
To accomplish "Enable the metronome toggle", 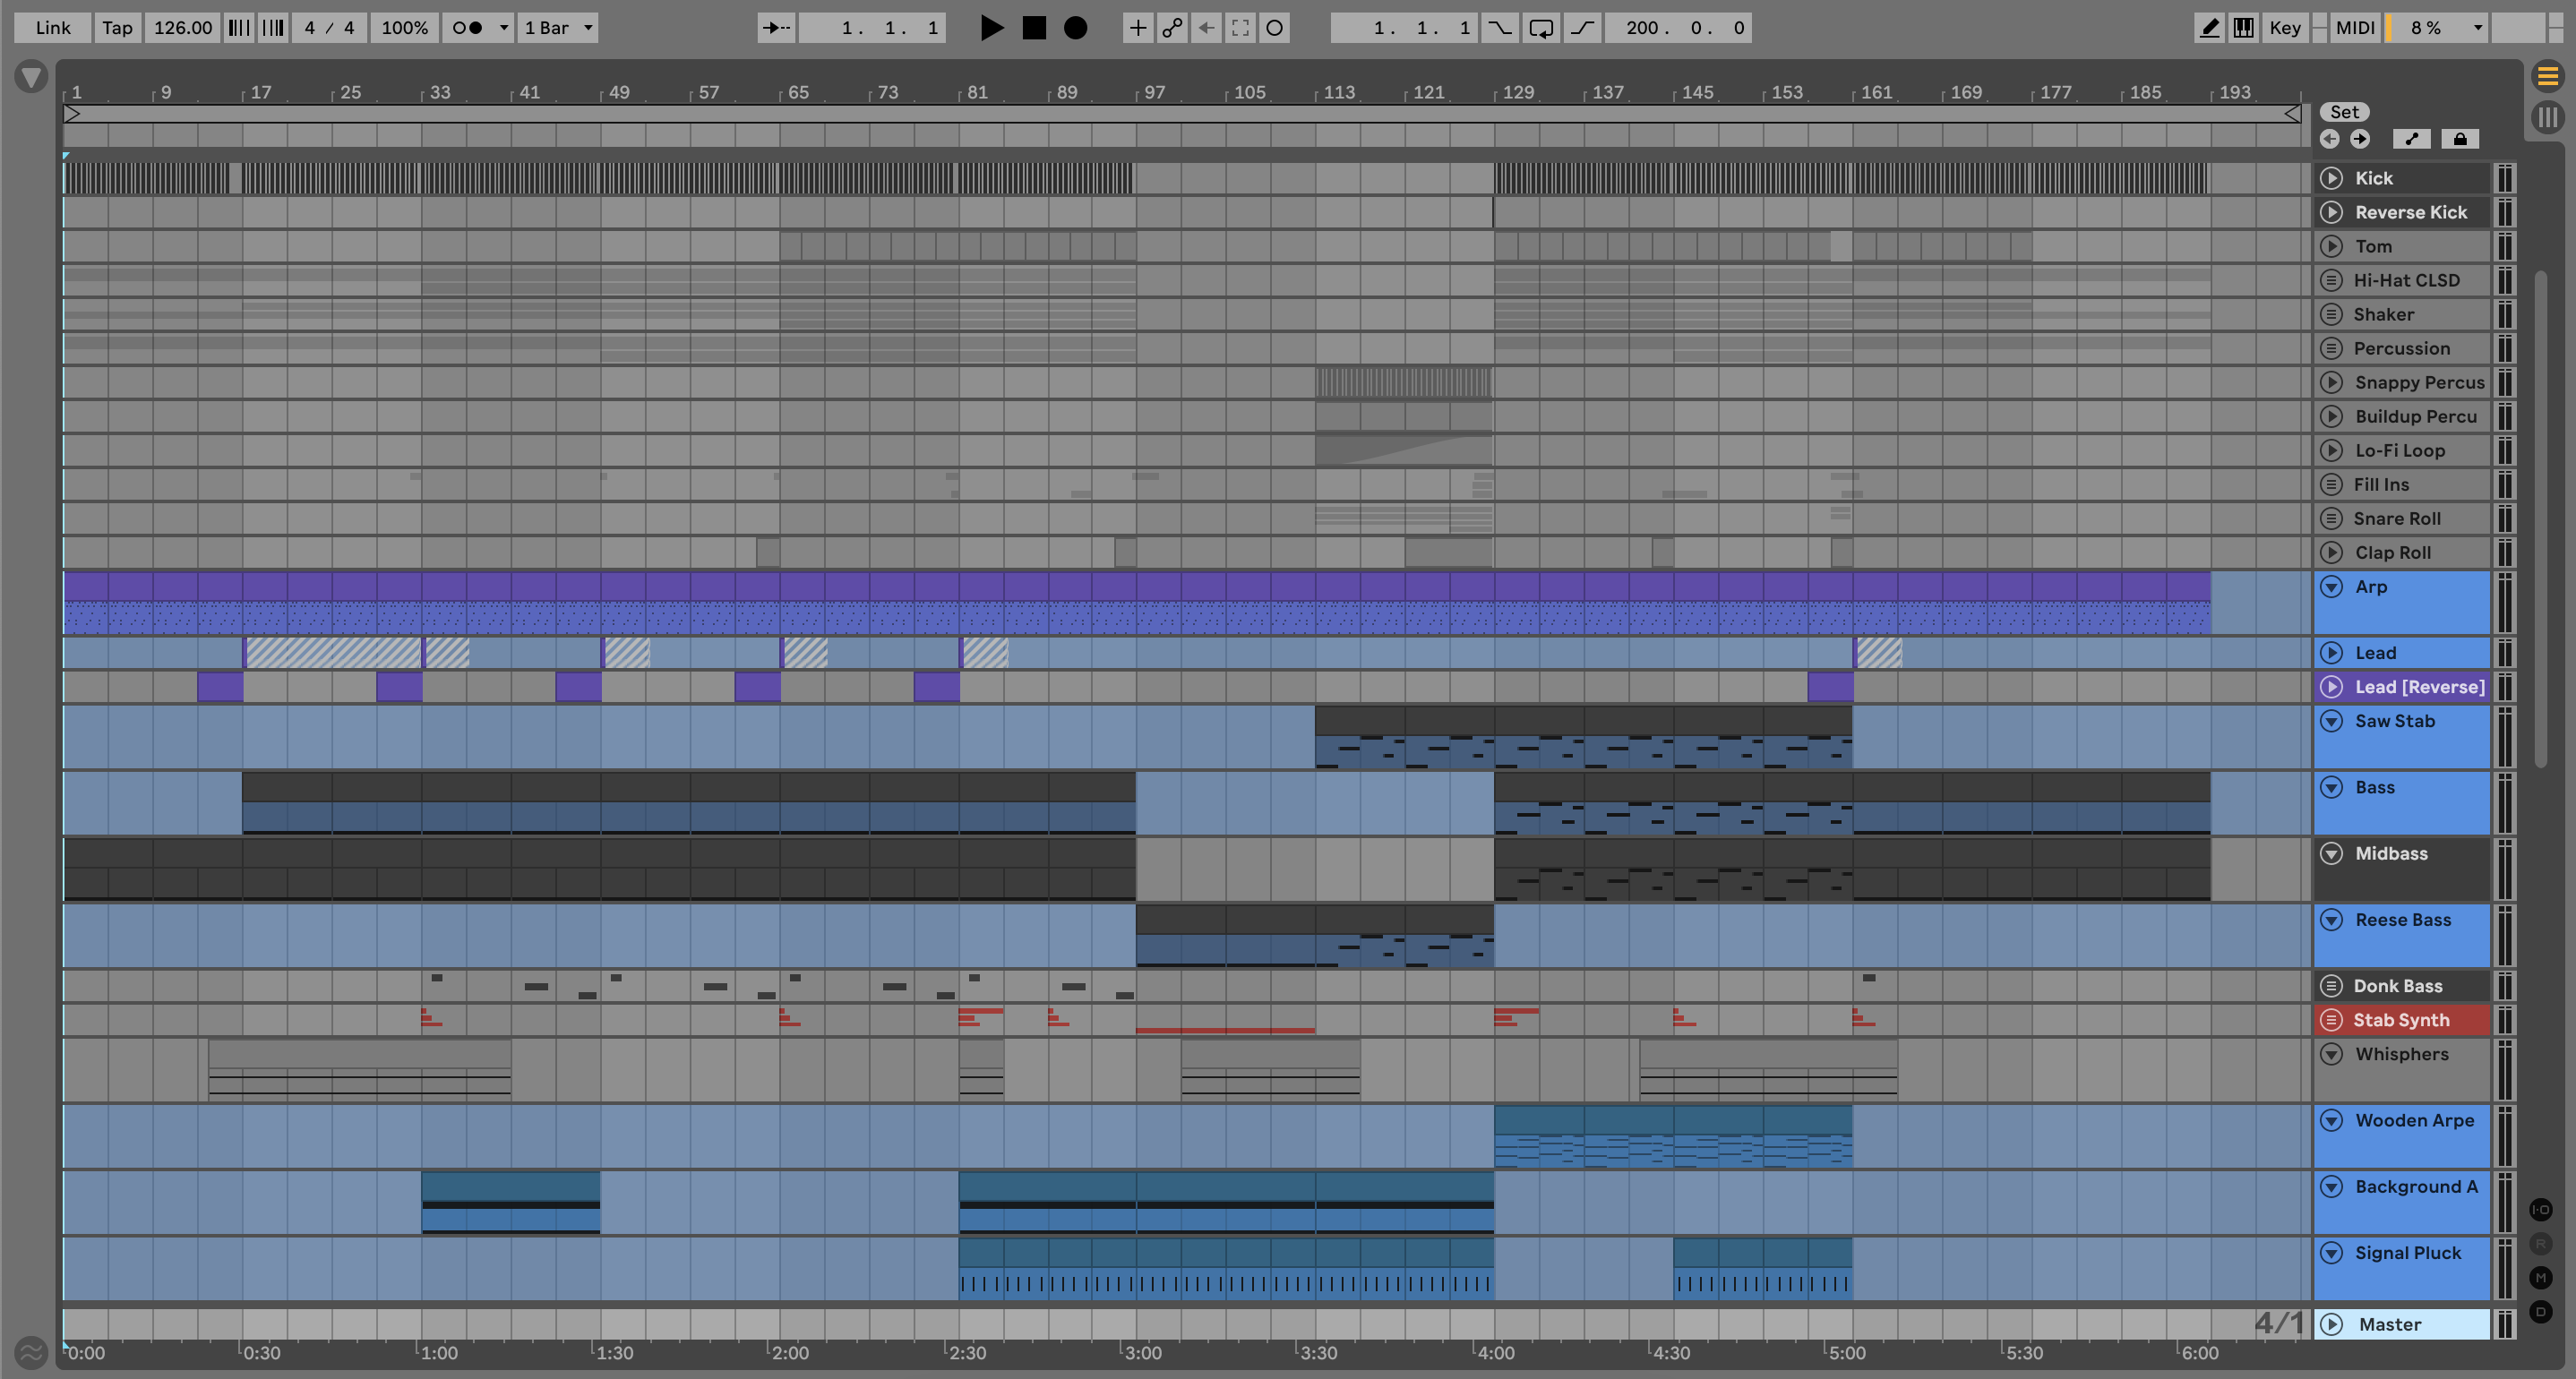I will pos(467,28).
